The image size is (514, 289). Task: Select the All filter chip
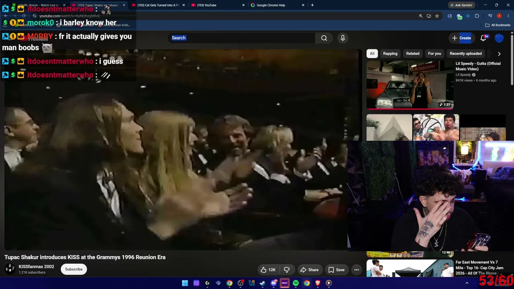(x=372, y=53)
